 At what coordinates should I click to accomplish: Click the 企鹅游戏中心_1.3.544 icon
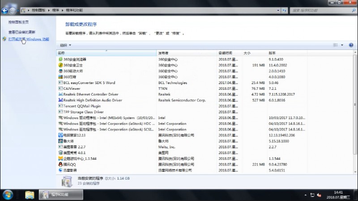click(60, 159)
